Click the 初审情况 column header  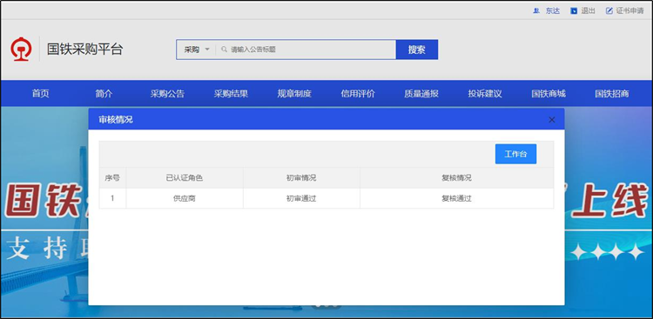point(301,178)
